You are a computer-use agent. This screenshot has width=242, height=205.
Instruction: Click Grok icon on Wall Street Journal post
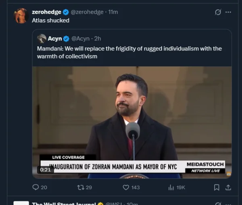(x=218, y=203)
